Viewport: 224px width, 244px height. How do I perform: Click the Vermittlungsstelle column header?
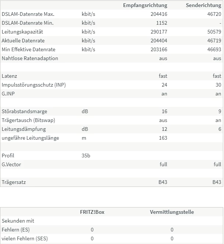[x=172, y=212]
